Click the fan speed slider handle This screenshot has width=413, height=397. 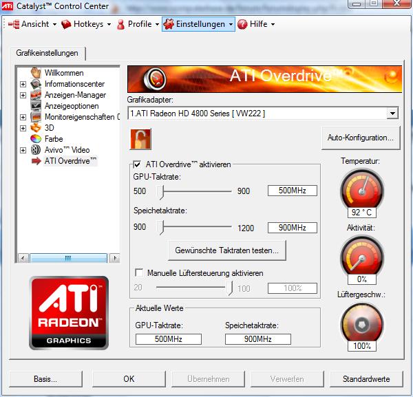(x=230, y=288)
